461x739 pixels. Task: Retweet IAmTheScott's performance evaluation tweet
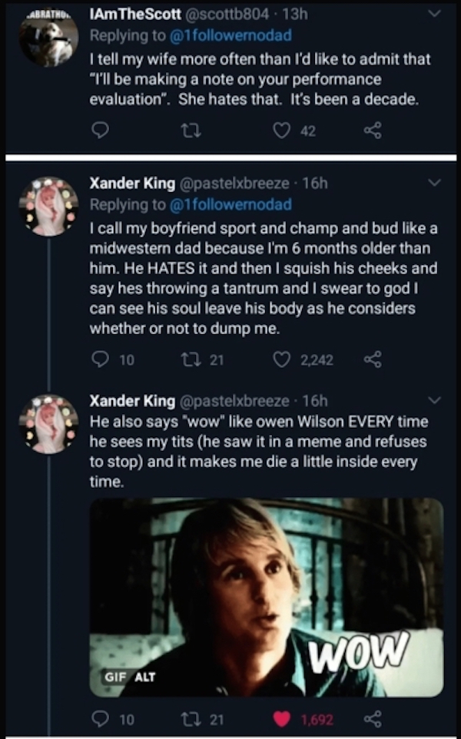(190, 131)
